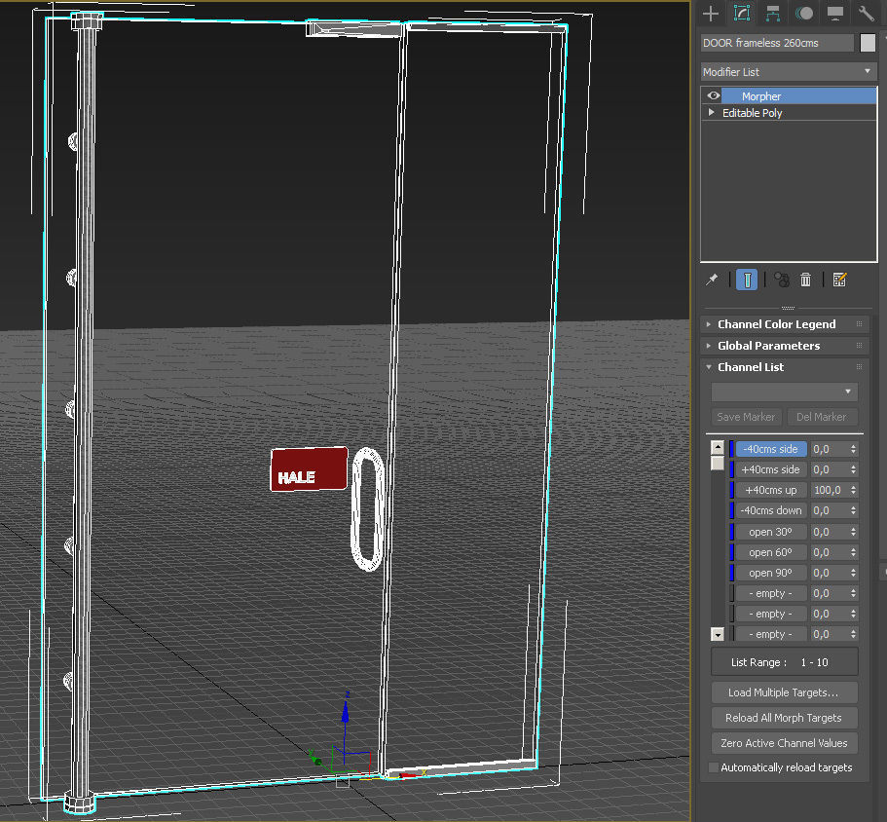The height and width of the screenshot is (822, 887).
Task: Click Reload All Morph Targets button
Action: coord(784,718)
